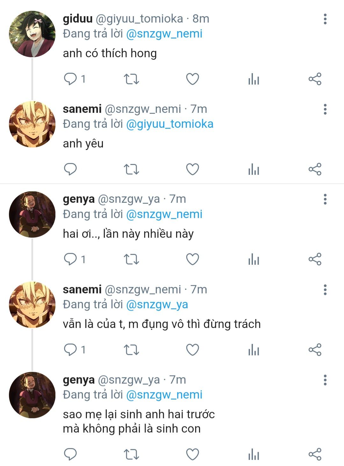This screenshot has height=466, width=344.
Task: Open the tweet text "vẫn là của t, m đụng vô thì đừng trách"
Action: tap(161, 324)
